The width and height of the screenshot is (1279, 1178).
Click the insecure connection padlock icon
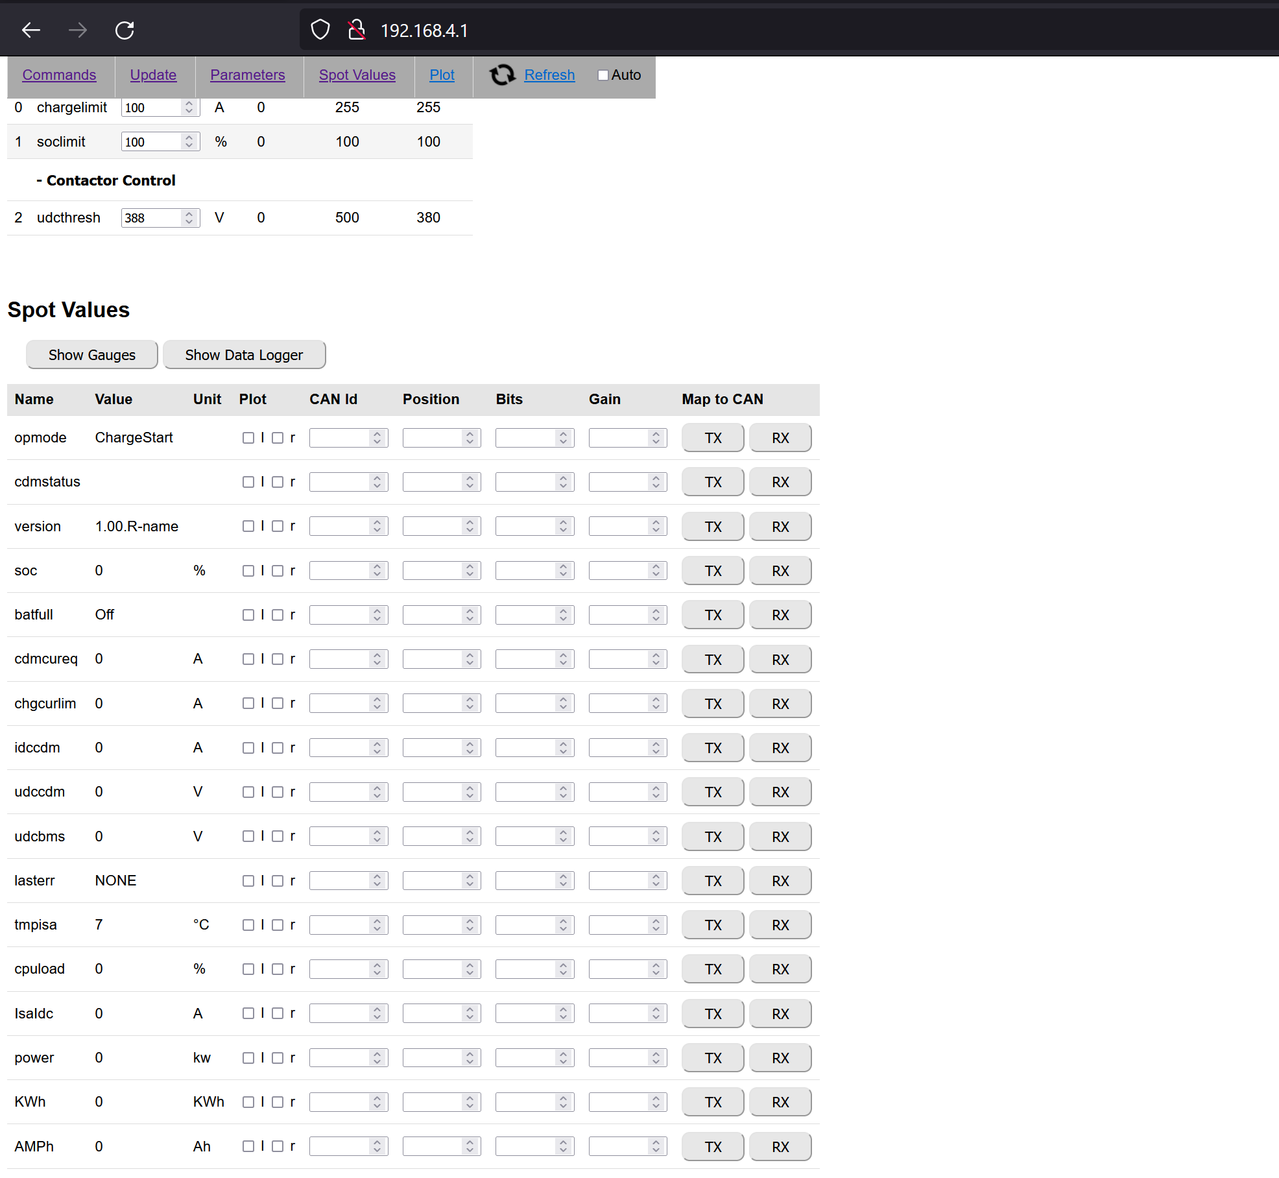tap(356, 30)
